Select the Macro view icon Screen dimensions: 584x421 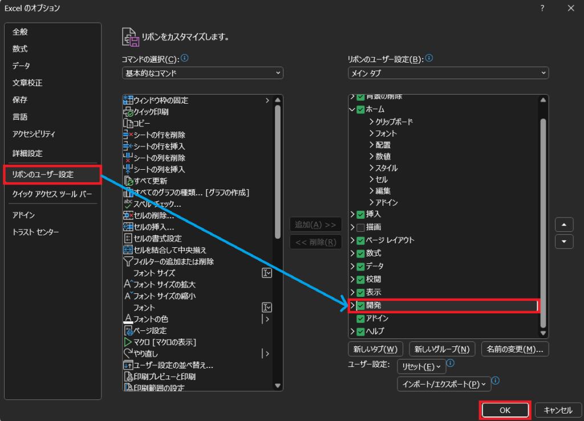[x=128, y=342]
